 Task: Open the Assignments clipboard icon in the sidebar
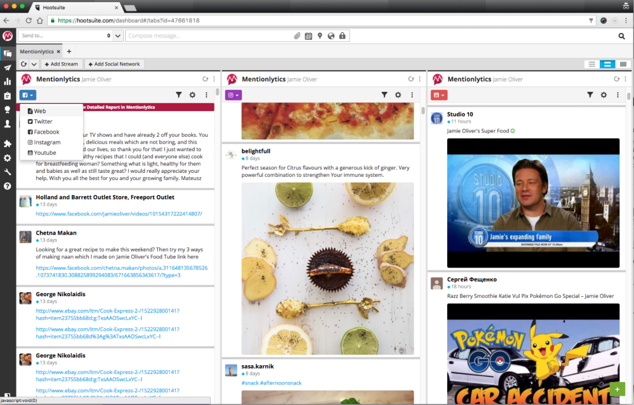point(7,96)
